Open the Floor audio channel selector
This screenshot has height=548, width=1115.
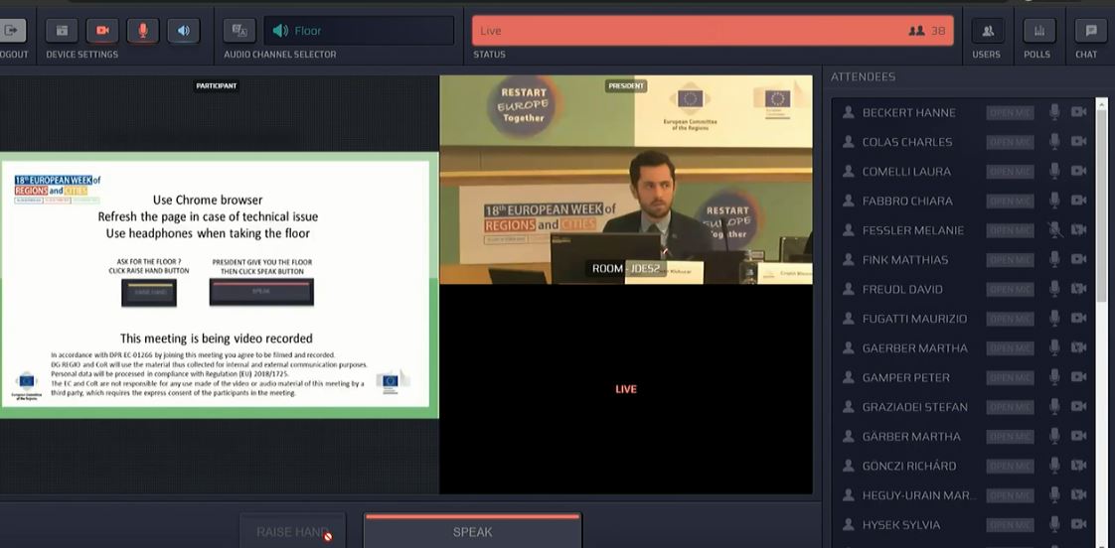click(x=359, y=31)
